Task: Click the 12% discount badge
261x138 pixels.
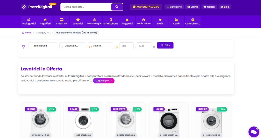Action: [x=51, y=109]
